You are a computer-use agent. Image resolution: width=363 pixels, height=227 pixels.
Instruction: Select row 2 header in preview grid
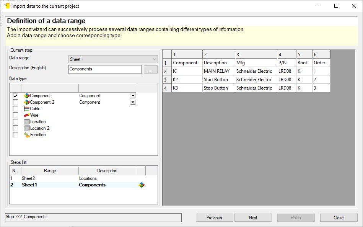pos(167,71)
